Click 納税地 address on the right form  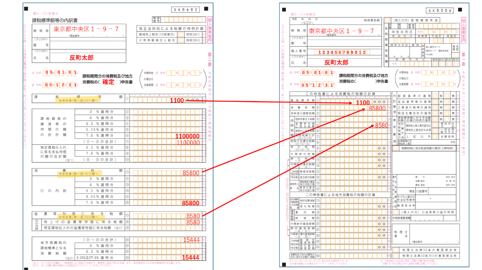coord(341,31)
